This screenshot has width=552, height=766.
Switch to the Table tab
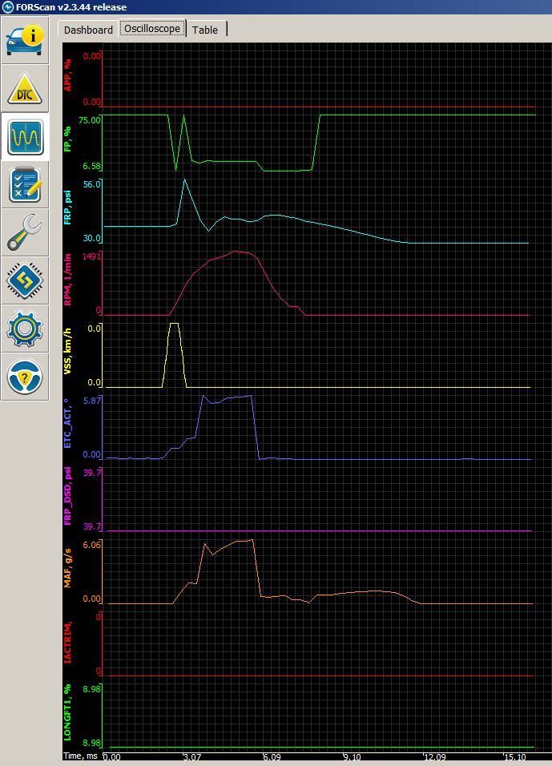coord(205,30)
